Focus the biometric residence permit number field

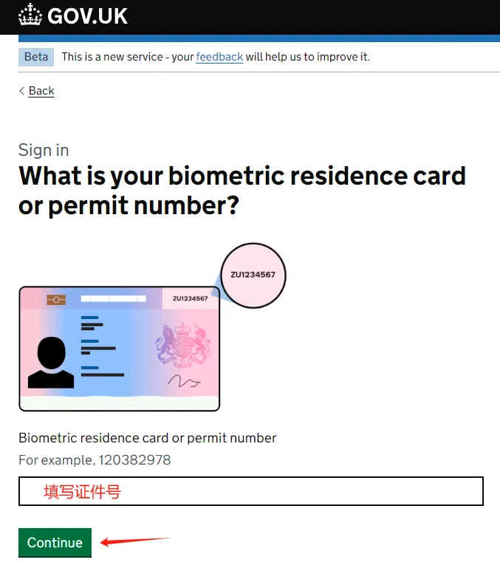(x=251, y=491)
